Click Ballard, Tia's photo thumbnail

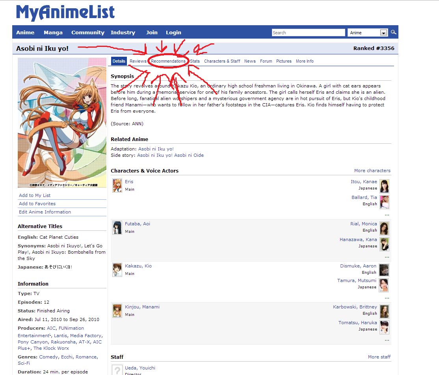click(384, 202)
